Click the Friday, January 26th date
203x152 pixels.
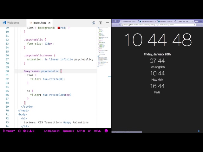157,54
